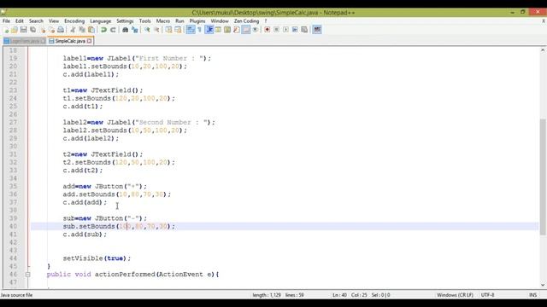Click the Copy toolbar icon

(82, 30)
